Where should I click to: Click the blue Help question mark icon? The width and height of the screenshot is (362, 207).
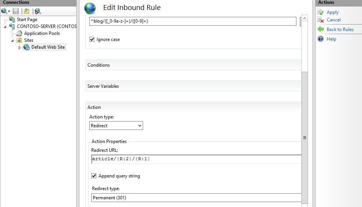click(321, 39)
